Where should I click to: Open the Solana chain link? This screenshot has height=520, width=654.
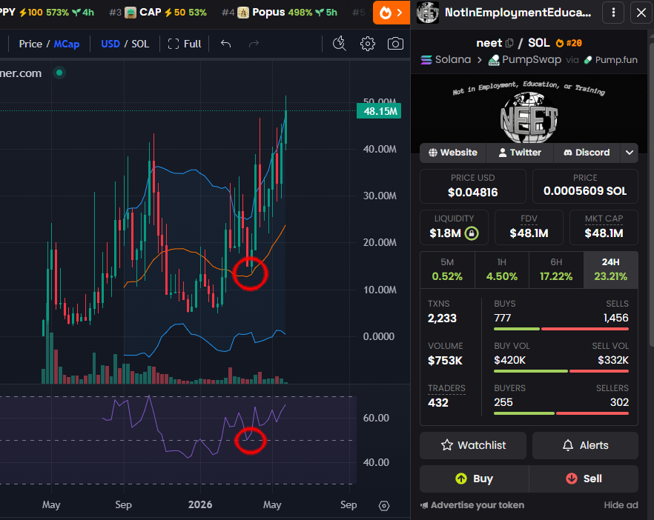point(446,59)
